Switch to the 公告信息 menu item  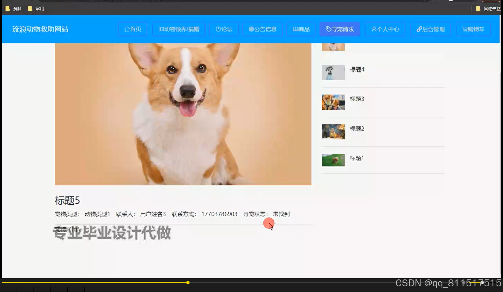[262, 29]
